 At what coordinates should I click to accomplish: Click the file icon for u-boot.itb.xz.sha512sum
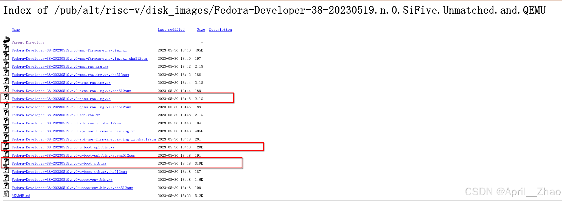tap(6, 170)
